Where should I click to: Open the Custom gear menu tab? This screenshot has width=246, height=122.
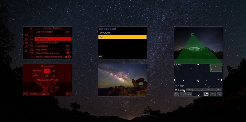(26, 43)
